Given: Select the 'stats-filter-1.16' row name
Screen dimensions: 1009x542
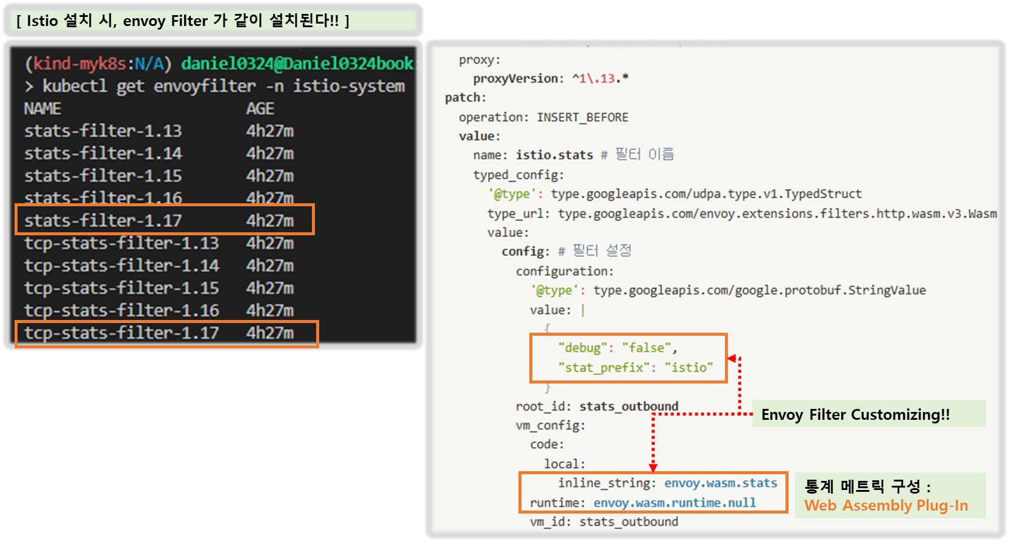Looking at the screenshot, I should [x=103, y=198].
